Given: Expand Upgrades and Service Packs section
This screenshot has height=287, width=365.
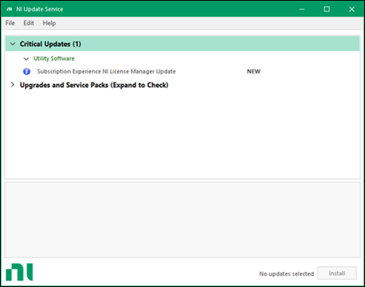Looking at the screenshot, I should [13, 85].
